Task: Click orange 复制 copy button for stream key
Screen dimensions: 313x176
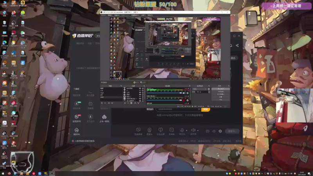Action: pos(205,110)
